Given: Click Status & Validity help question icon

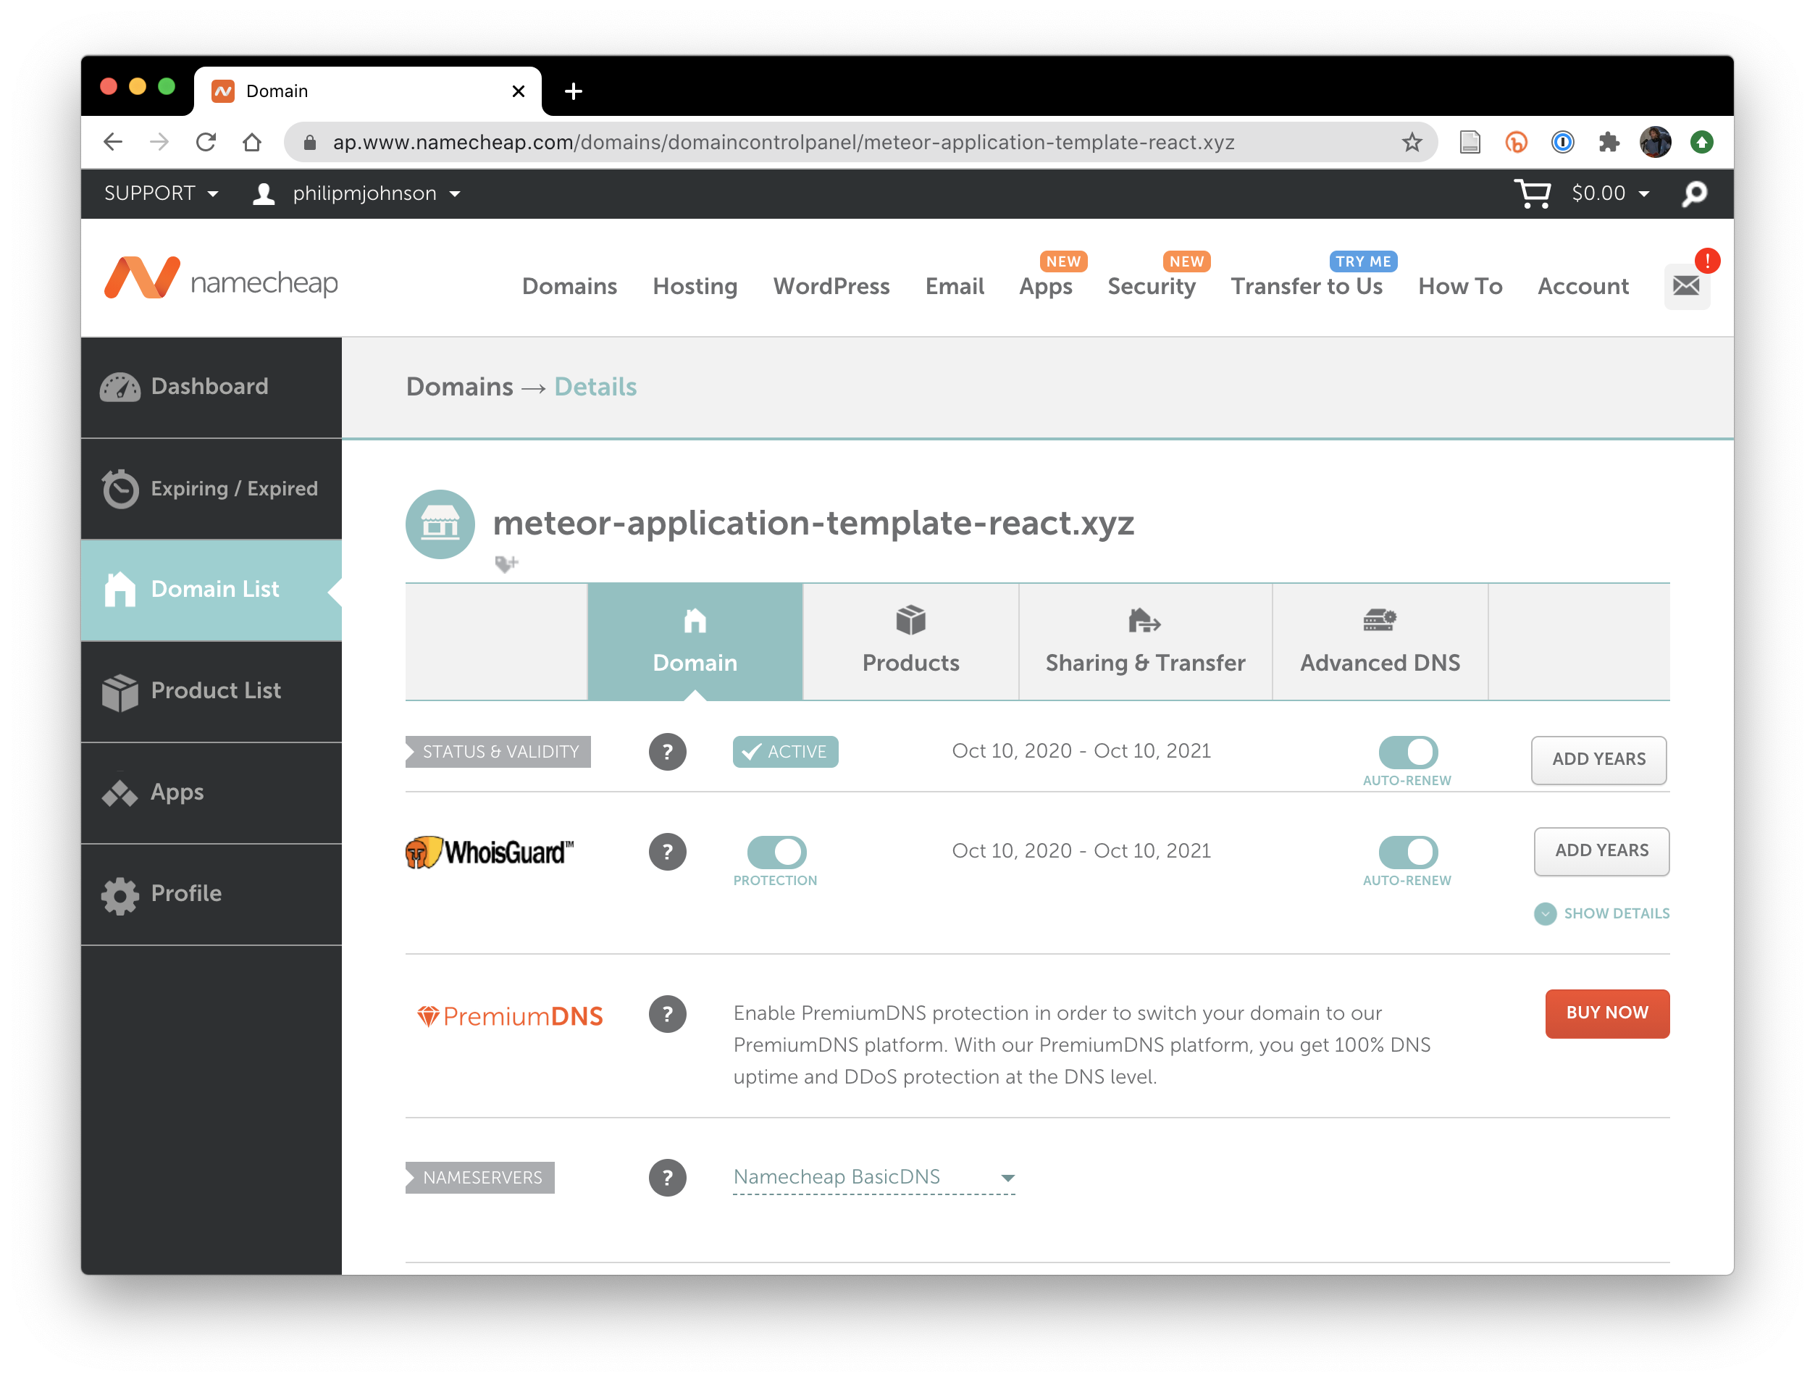Looking at the screenshot, I should (x=667, y=752).
